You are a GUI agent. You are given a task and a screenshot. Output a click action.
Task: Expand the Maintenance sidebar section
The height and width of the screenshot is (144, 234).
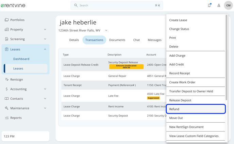coord(45,108)
